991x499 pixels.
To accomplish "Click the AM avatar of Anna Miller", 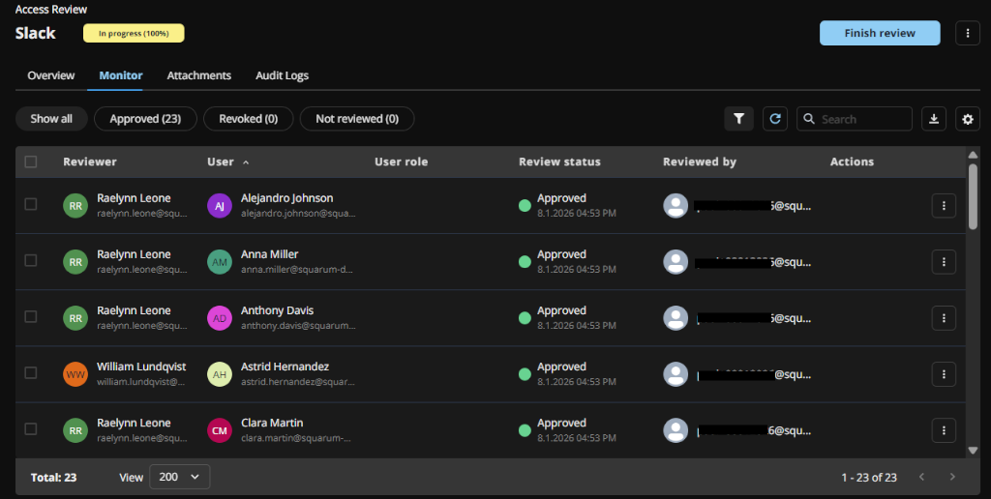I will pyautogui.click(x=220, y=262).
